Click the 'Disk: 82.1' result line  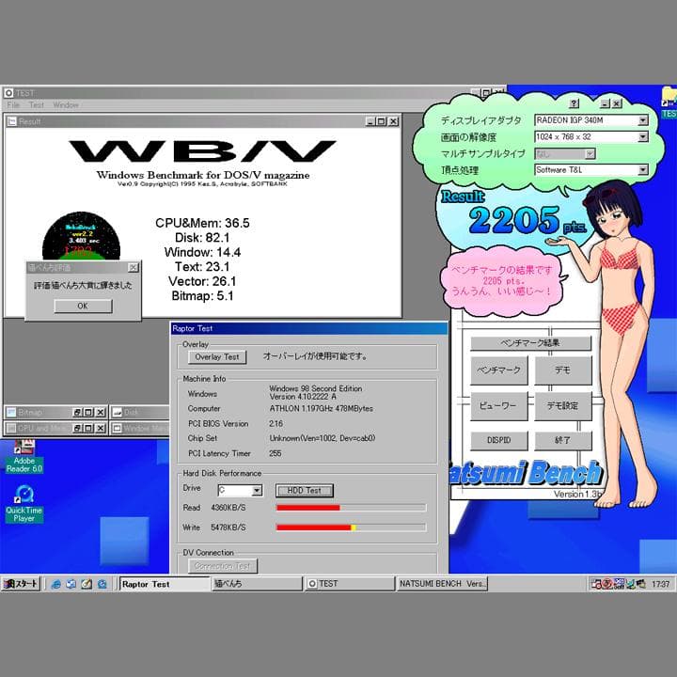click(x=202, y=238)
